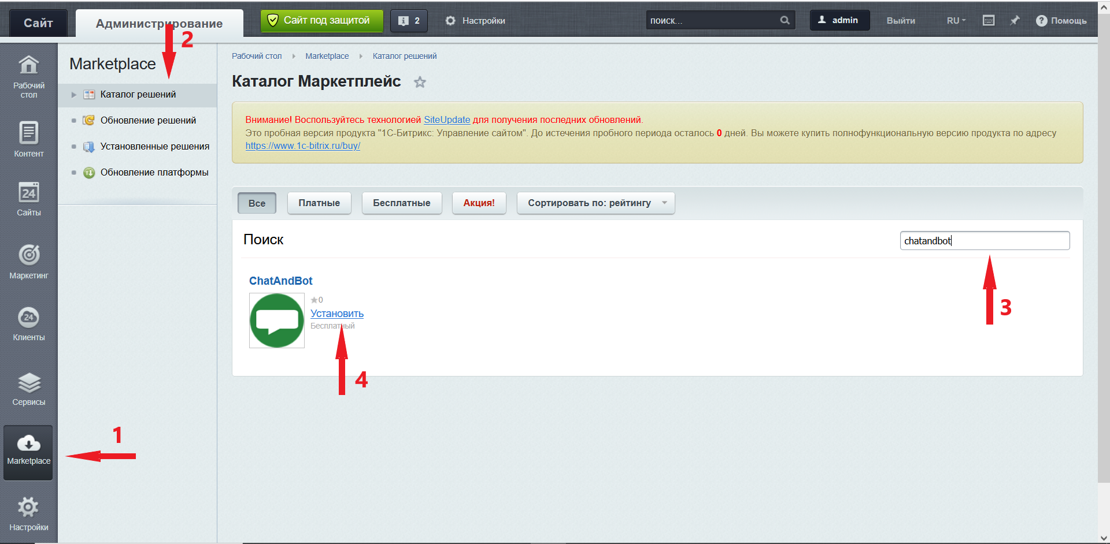The image size is (1110, 544).
Task: Click the catalog search field with chatandbot
Action: (984, 241)
